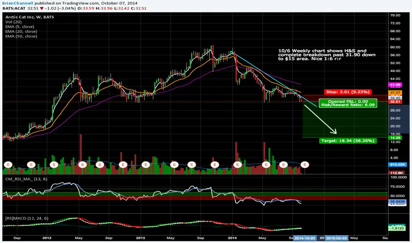Viewport: 412px width, 243px height.
Task: Click the EMA (5, close) indicator label
Action: tap(20, 27)
